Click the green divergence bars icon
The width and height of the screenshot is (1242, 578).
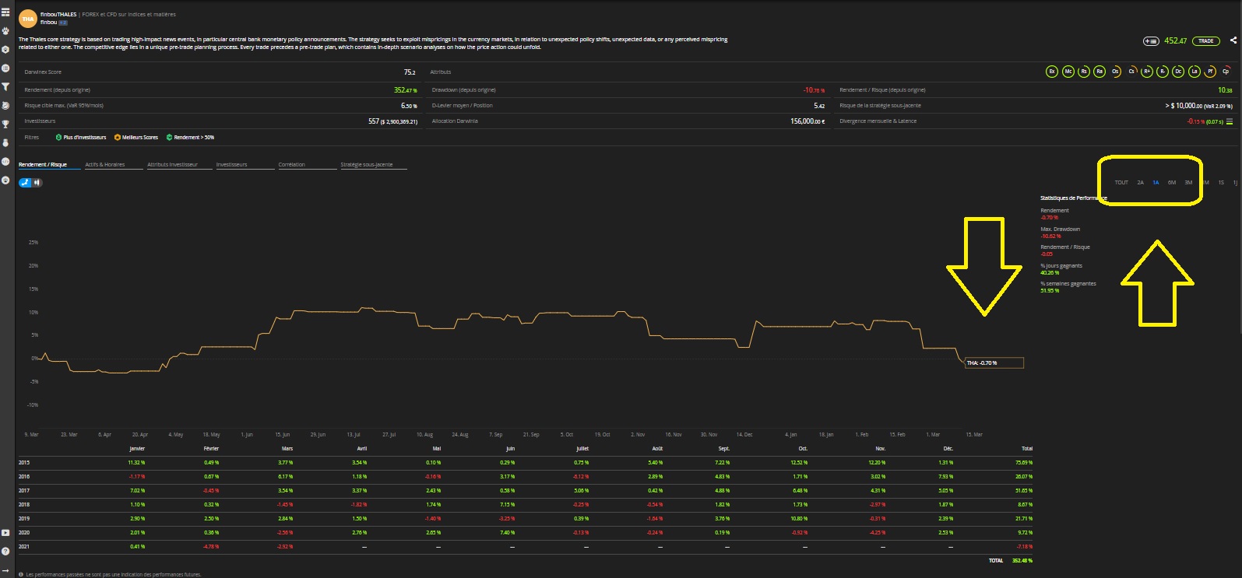pyautogui.click(x=1230, y=121)
